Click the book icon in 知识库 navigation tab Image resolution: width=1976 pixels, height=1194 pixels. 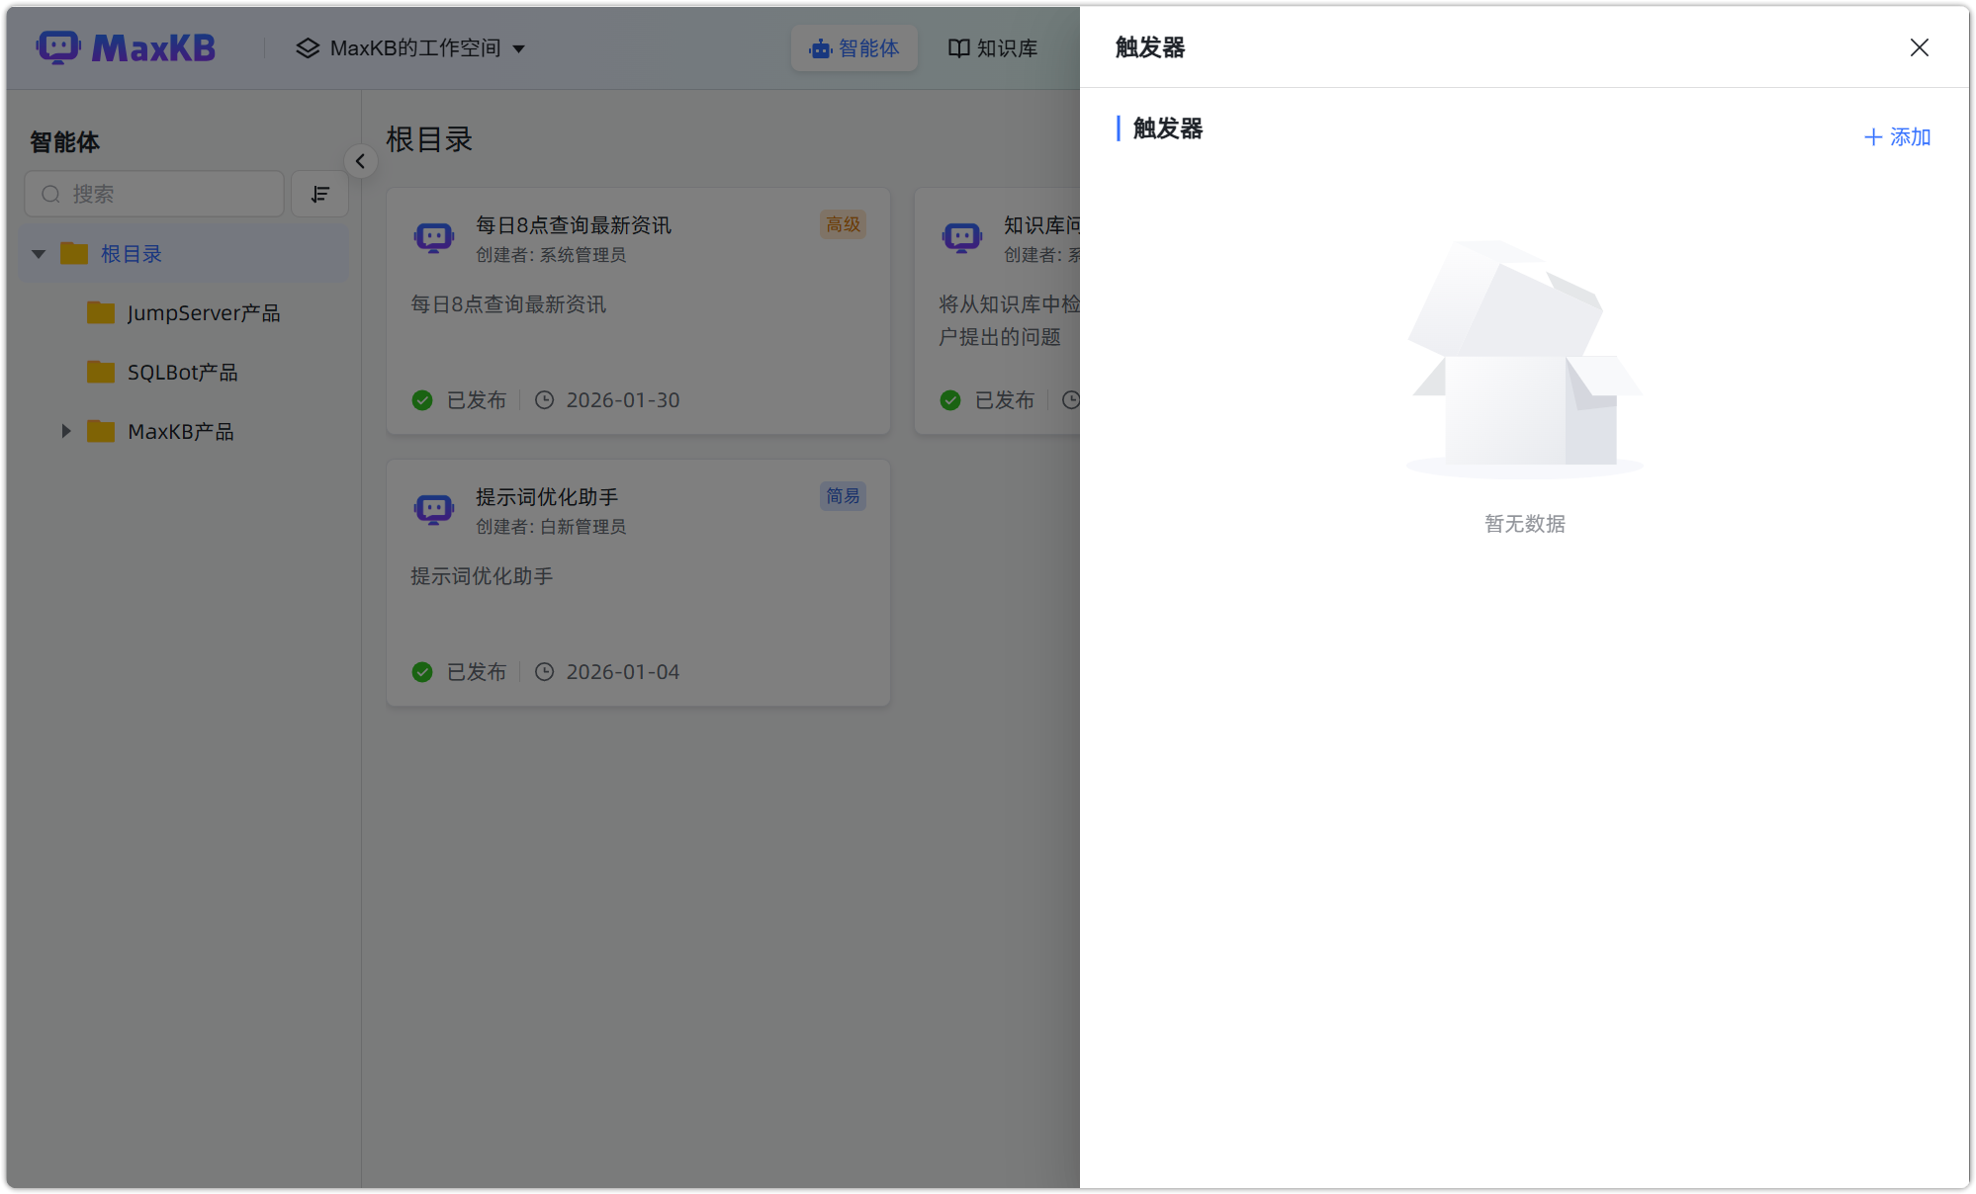958,47
